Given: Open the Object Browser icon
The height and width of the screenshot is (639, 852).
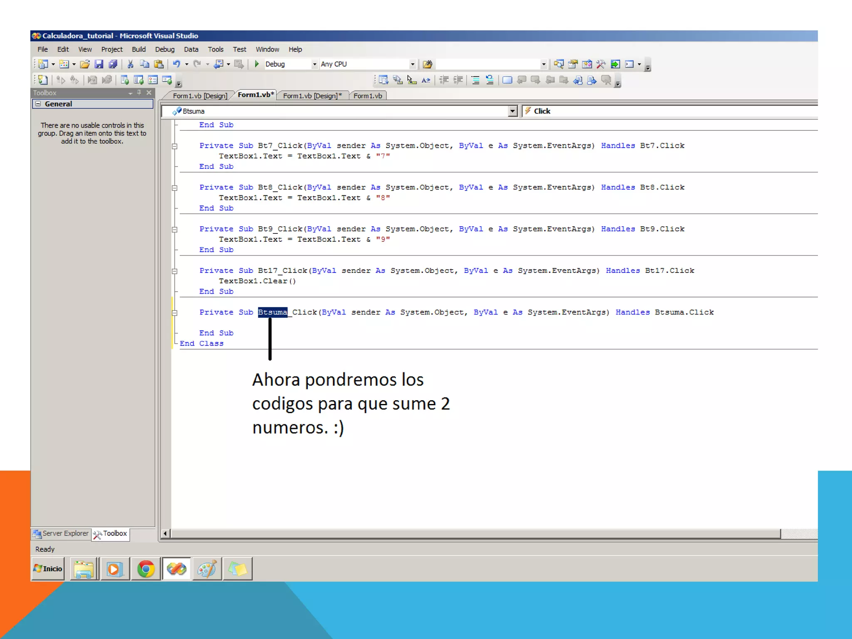Looking at the screenshot, I should [587, 64].
